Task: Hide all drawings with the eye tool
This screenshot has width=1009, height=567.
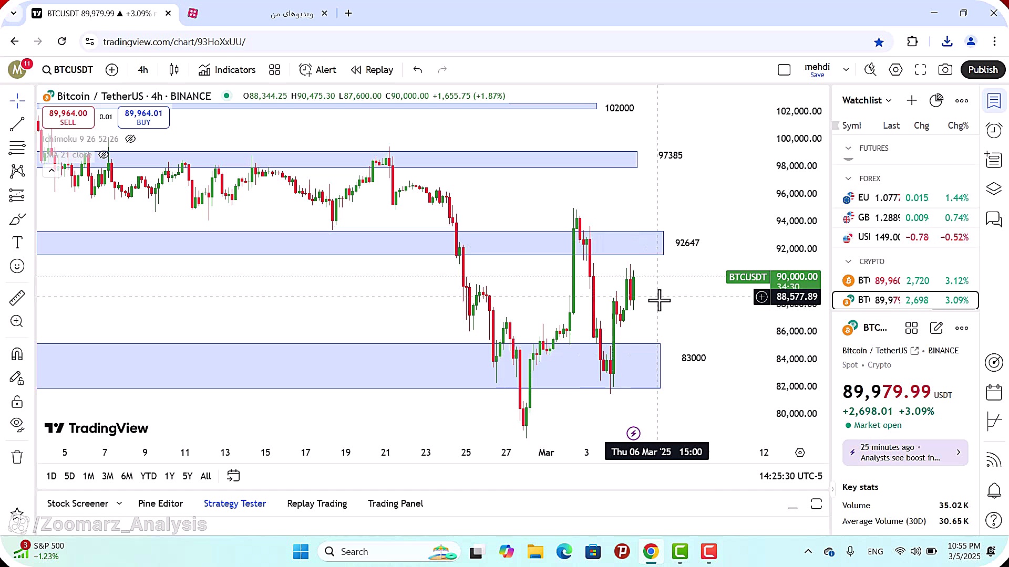Action: click(x=17, y=424)
